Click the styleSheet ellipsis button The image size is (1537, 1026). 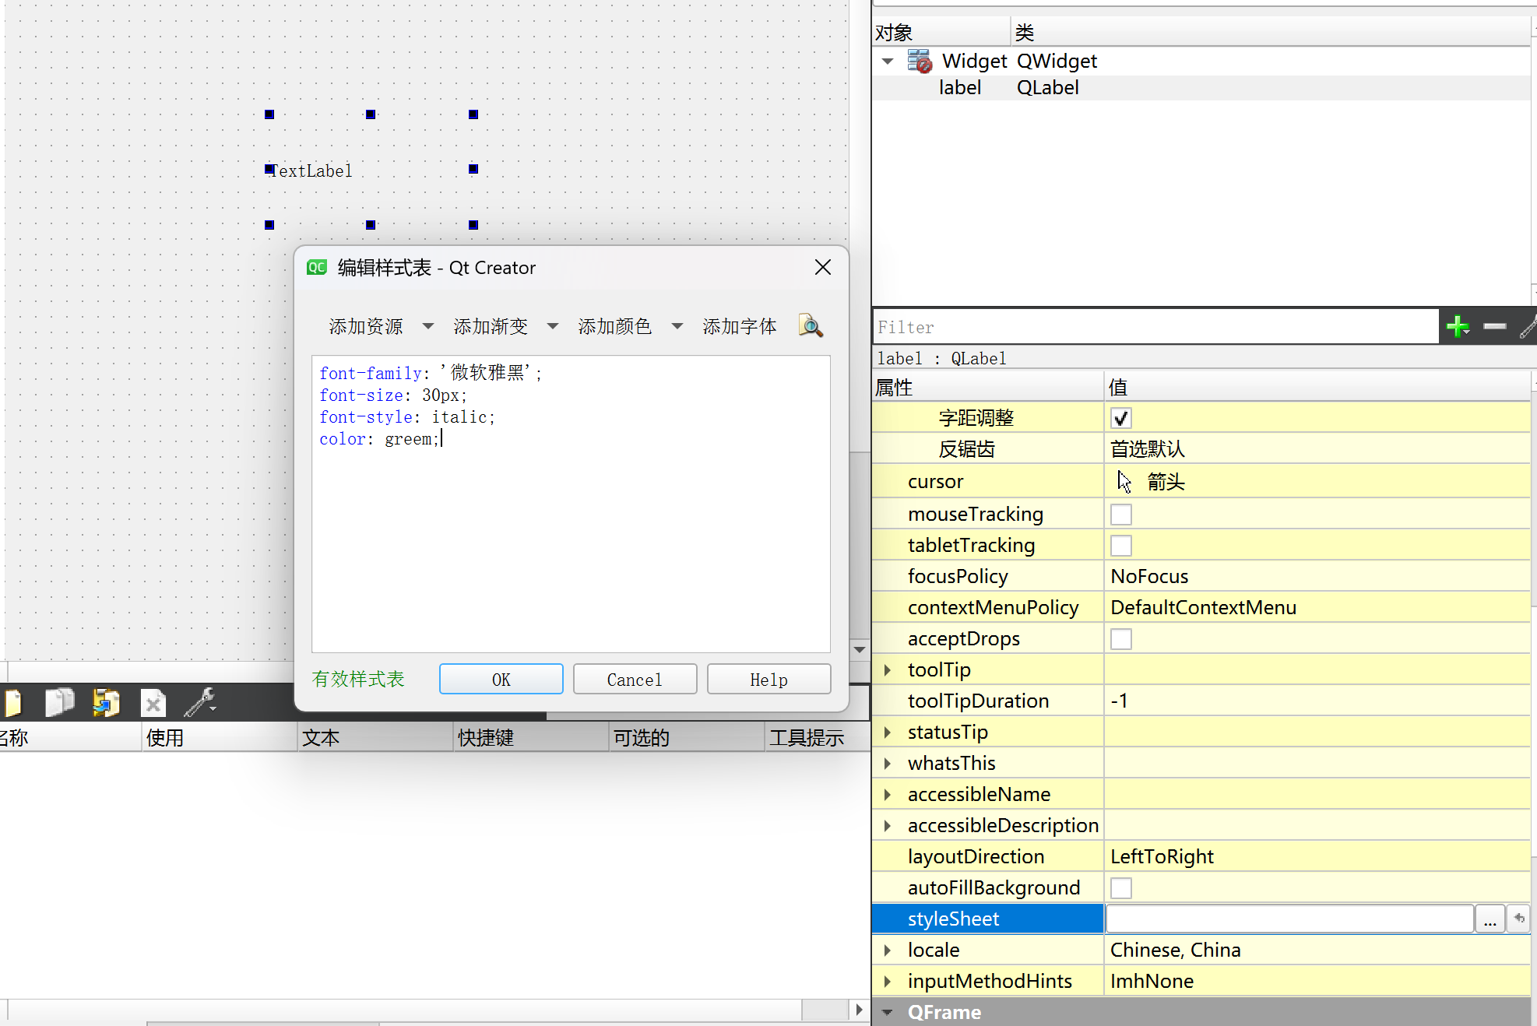pyautogui.click(x=1490, y=919)
